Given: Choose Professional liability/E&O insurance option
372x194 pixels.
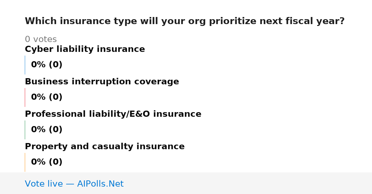Looking at the screenshot, I should pyautogui.click(x=113, y=114).
